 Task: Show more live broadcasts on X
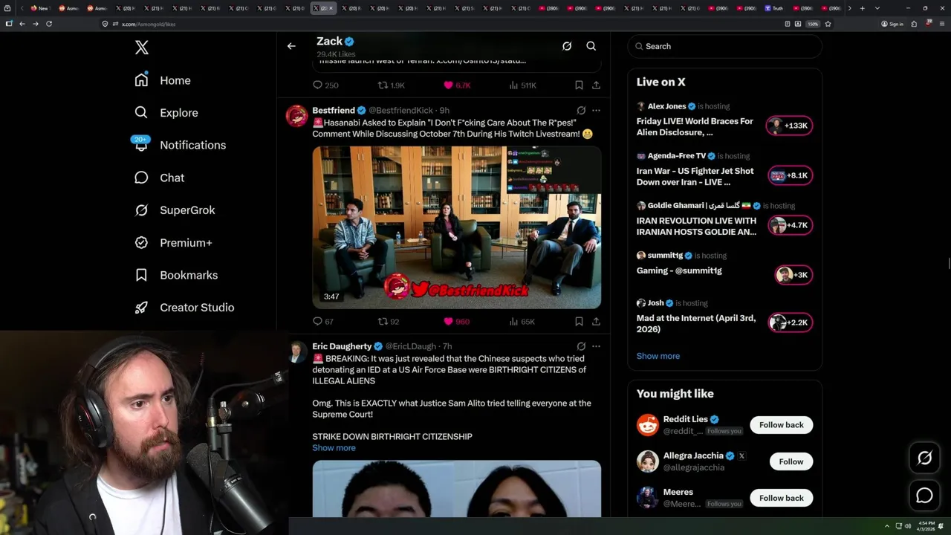pyautogui.click(x=658, y=356)
